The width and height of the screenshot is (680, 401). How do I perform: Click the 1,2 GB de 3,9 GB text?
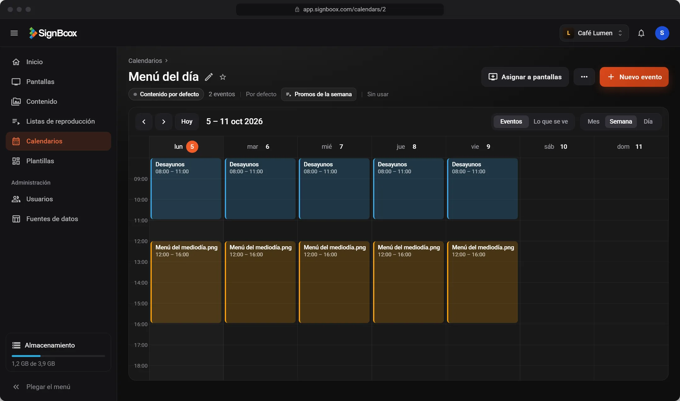click(33, 364)
